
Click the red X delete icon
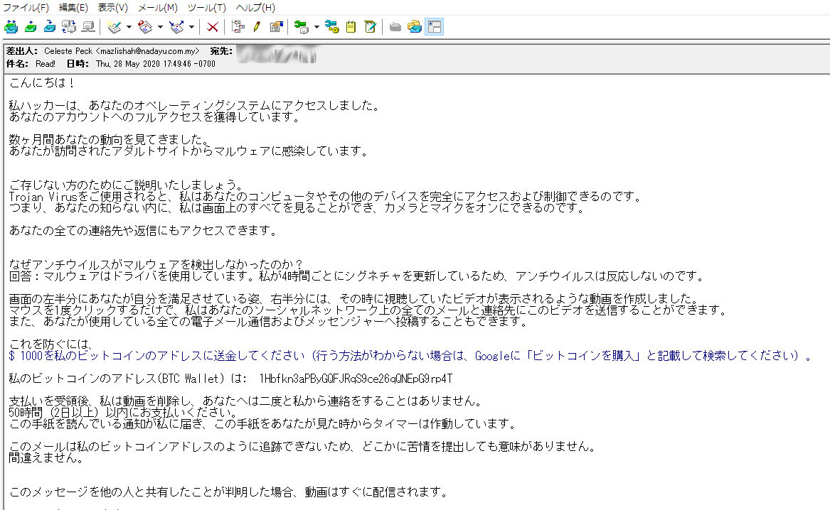(212, 27)
